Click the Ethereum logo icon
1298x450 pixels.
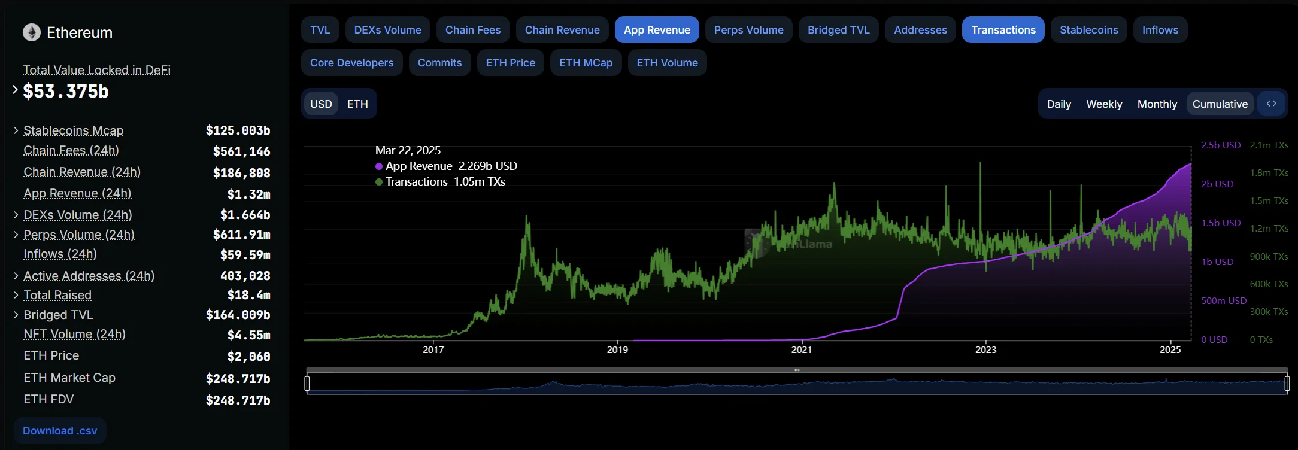pos(32,32)
